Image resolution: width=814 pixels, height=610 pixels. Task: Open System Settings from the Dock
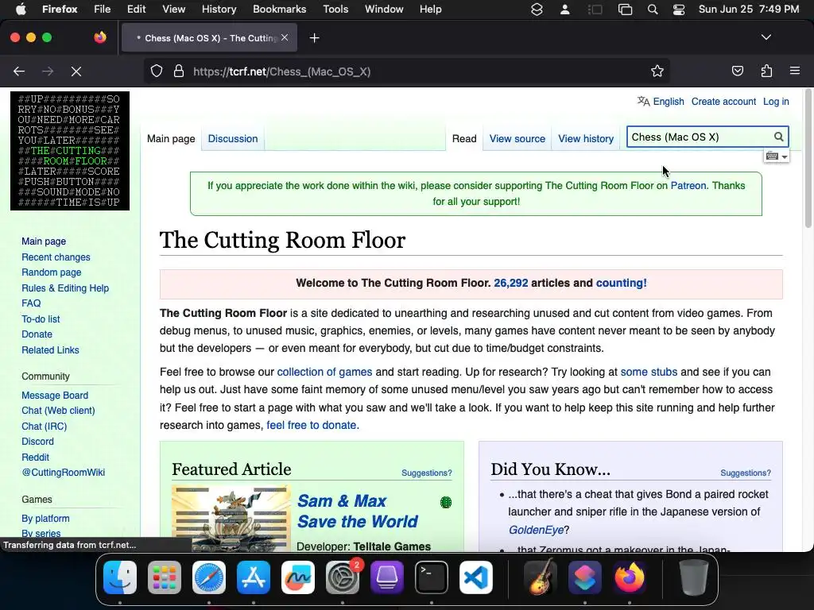[343, 577]
